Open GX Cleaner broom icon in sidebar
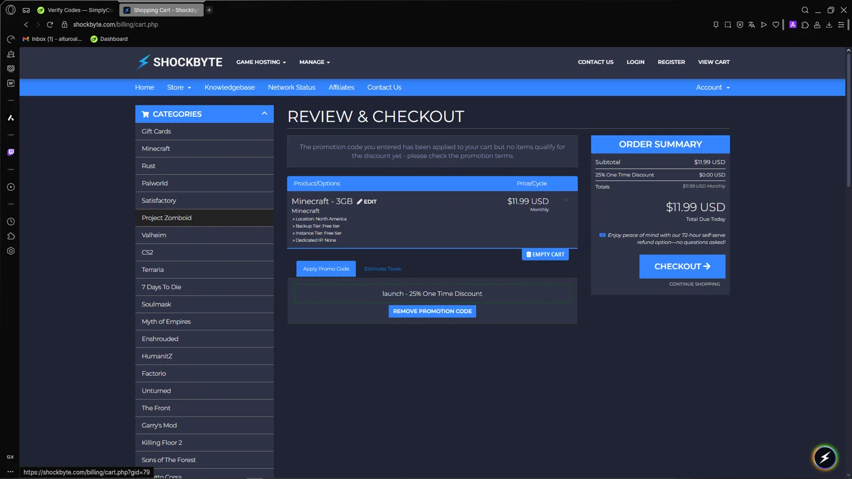Screen dimensions: 852x479 [11, 54]
